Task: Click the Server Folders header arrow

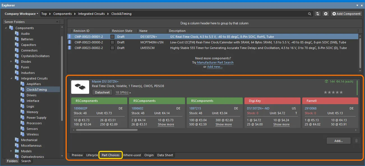Action: pyautogui.click(x=57, y=22)
